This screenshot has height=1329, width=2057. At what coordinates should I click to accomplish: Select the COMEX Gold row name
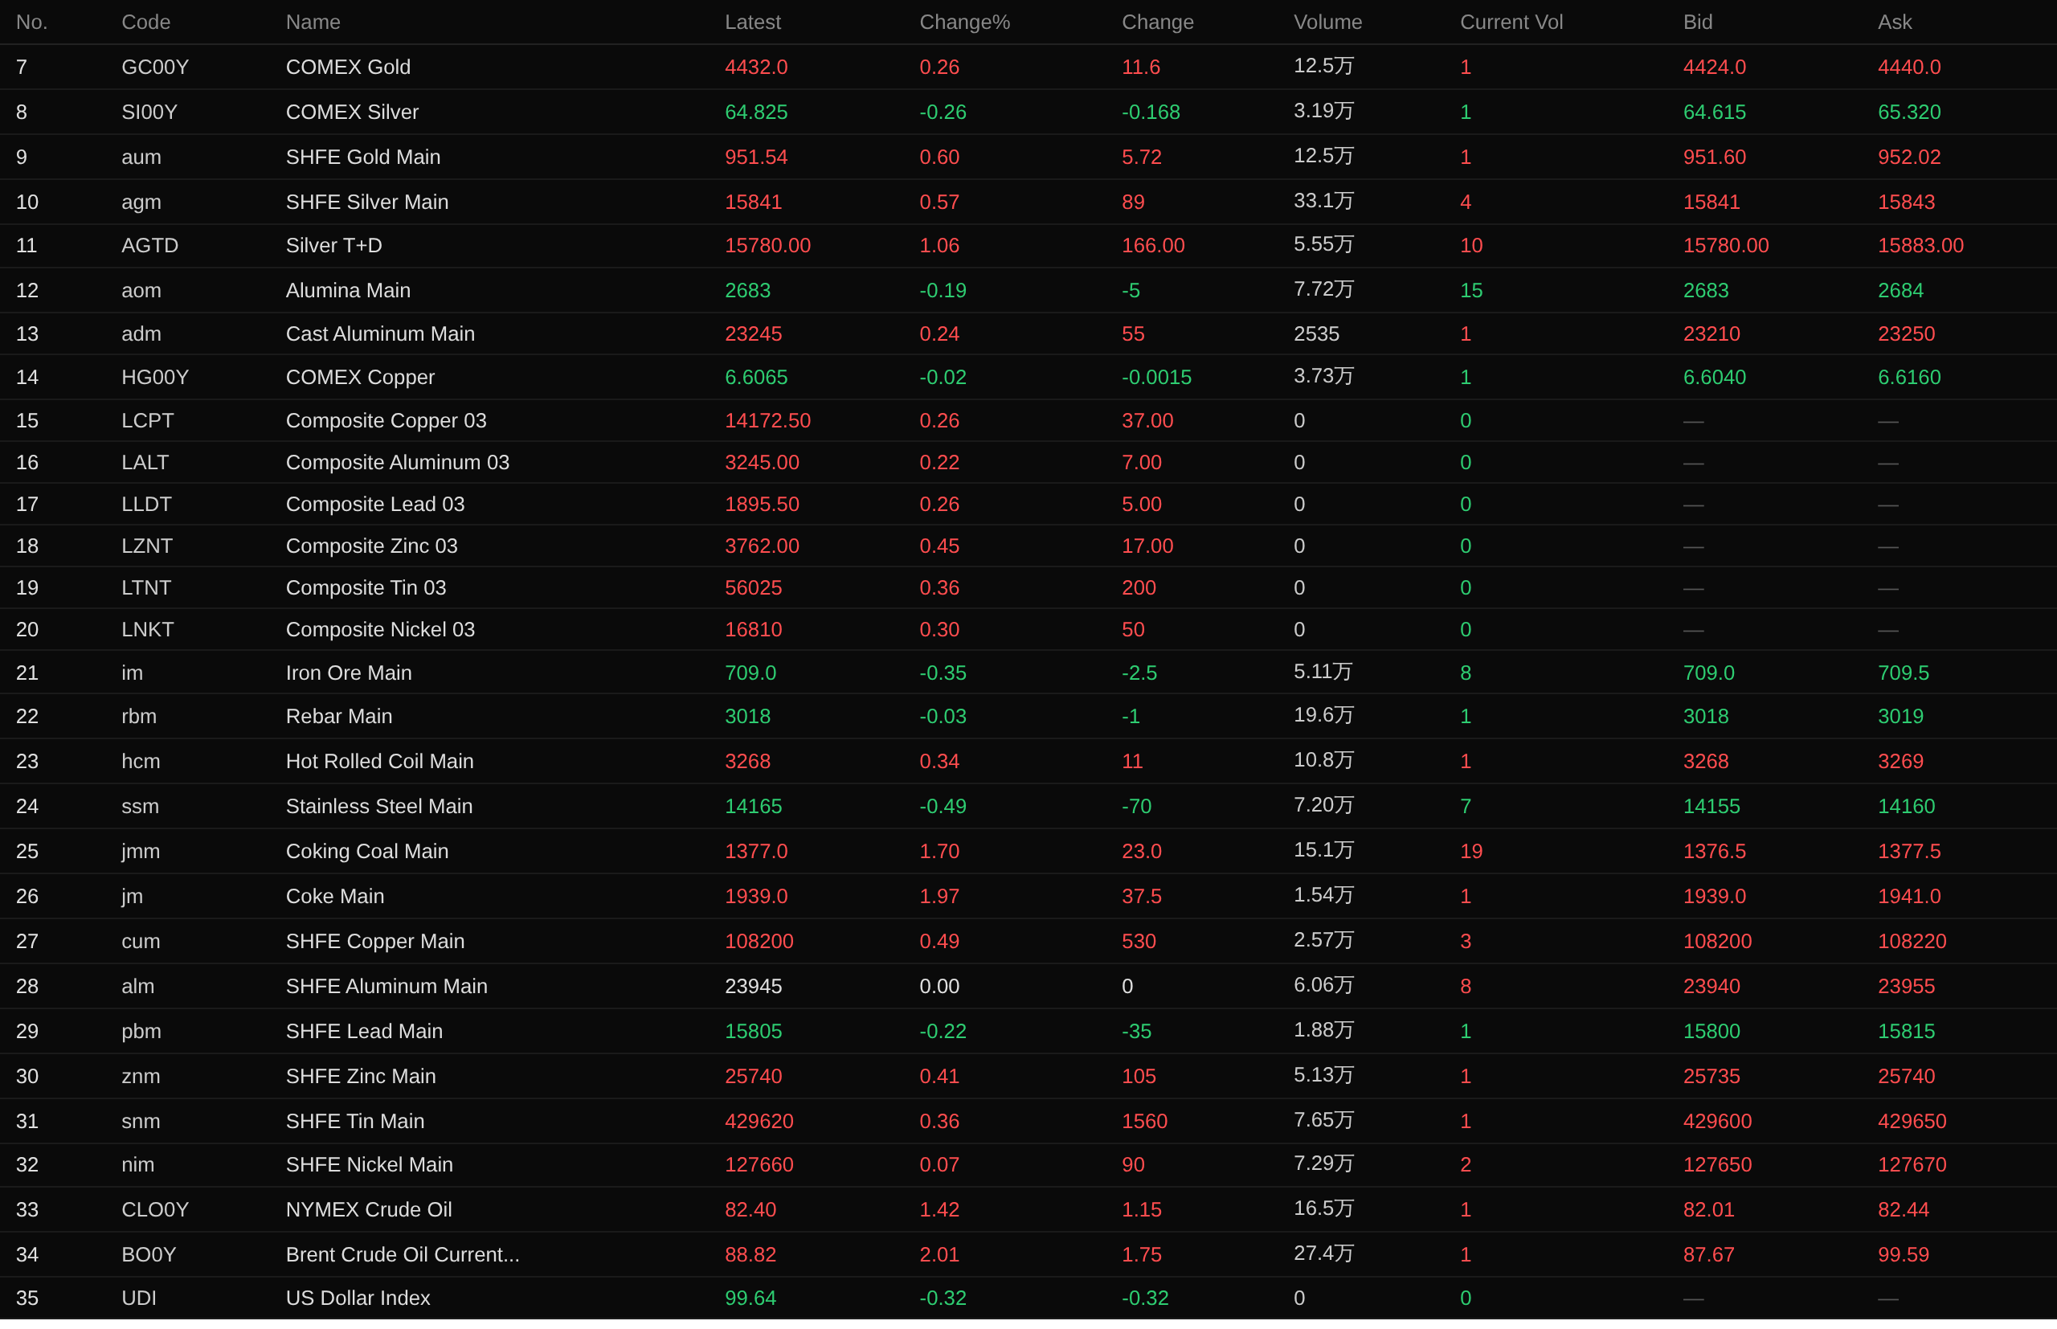pyautogui.click(x=348, y=67)
